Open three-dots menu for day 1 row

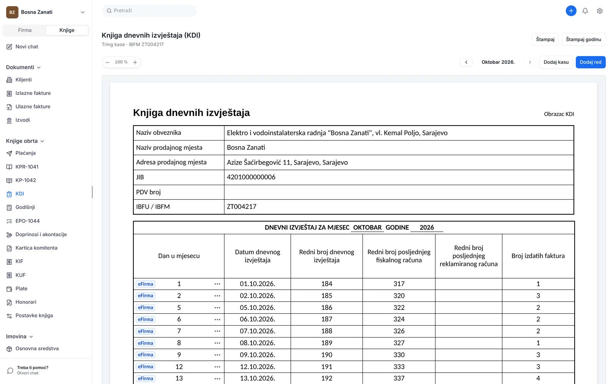click(217, 284)
